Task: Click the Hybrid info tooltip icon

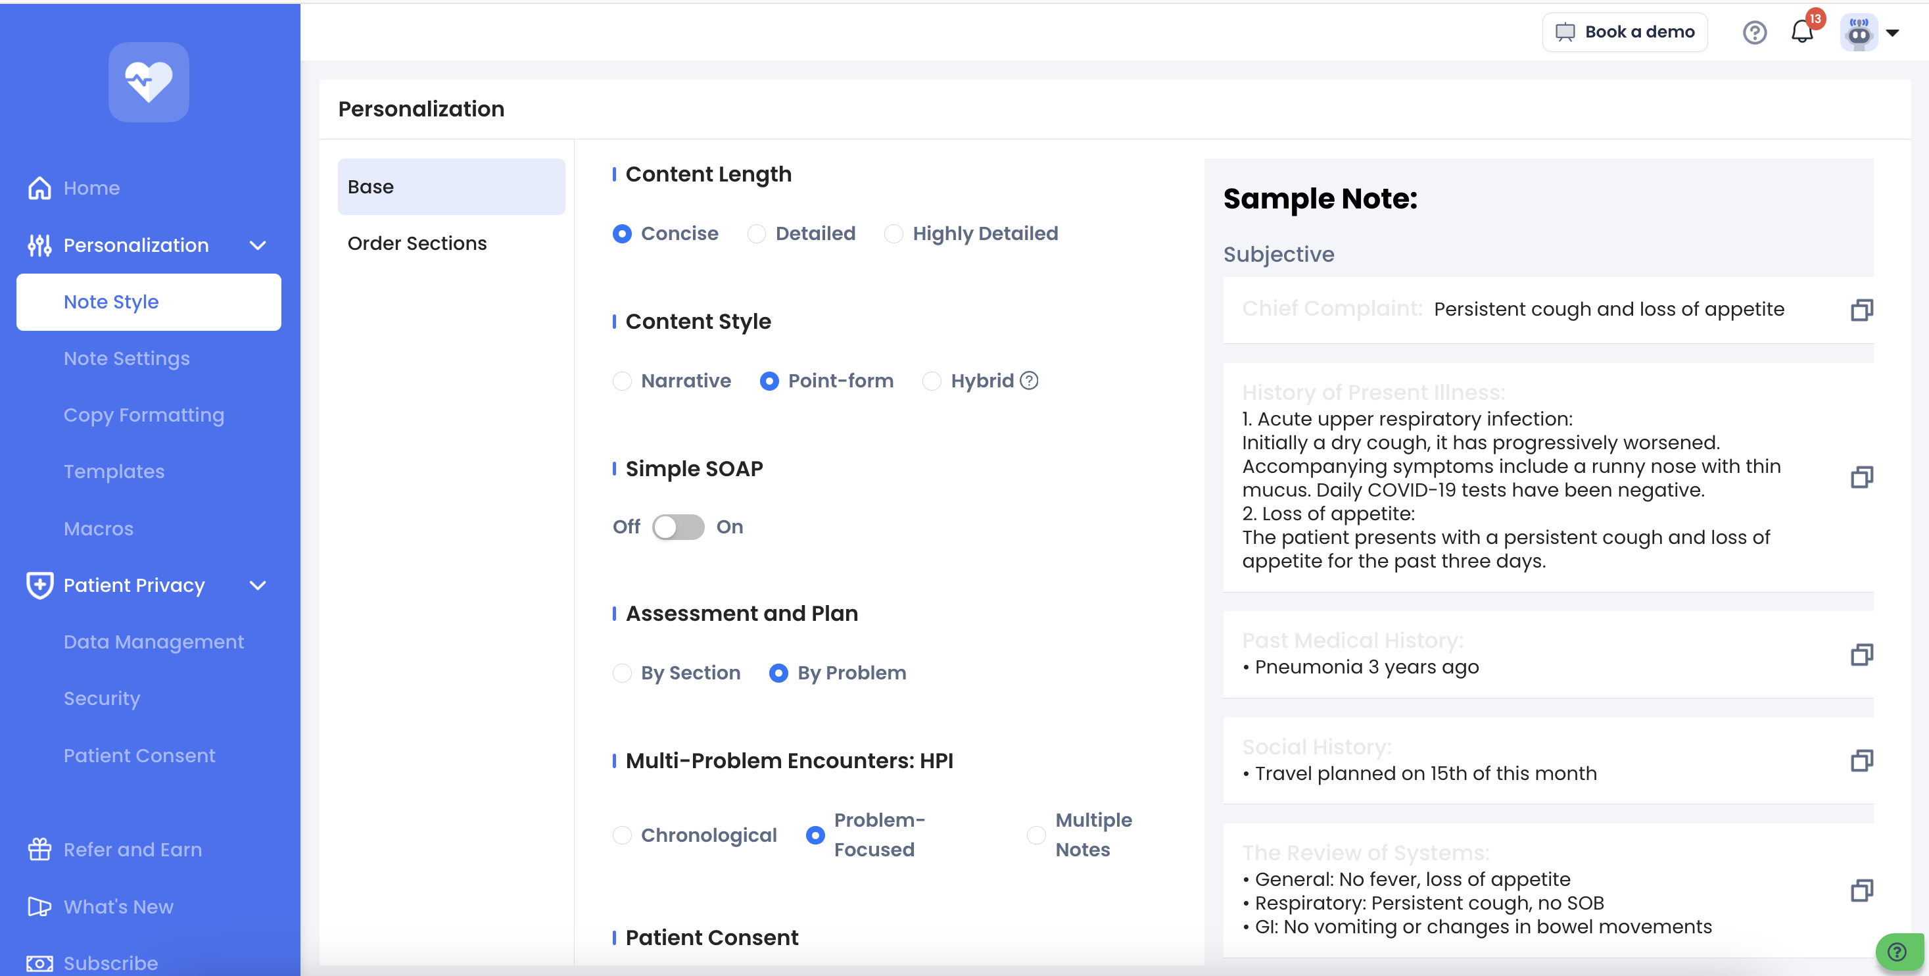Action: [1030, 381]
